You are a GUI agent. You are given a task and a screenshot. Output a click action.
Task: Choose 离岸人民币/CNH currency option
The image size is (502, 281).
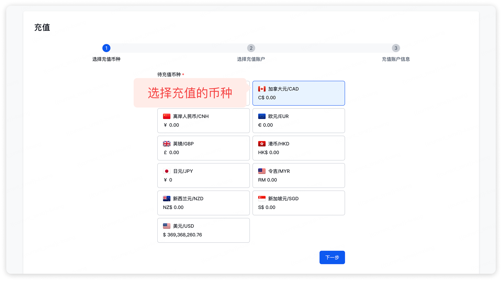click(x=203, y=121)
